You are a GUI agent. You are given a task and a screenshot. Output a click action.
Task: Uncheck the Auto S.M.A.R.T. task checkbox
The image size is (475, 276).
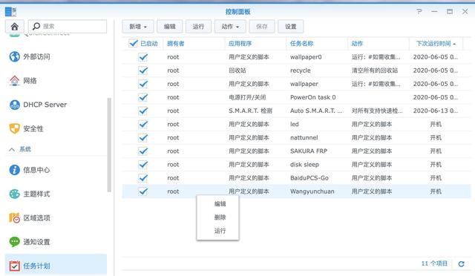pyautogui.click(x=143, y=111)
